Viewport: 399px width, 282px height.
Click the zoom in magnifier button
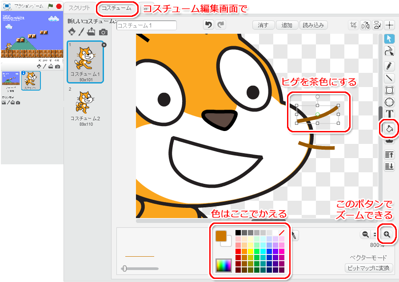tap(387, 234)
